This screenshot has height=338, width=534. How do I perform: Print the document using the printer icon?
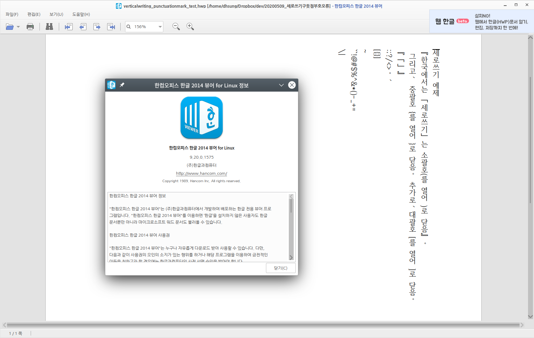[x=30, y=27]
